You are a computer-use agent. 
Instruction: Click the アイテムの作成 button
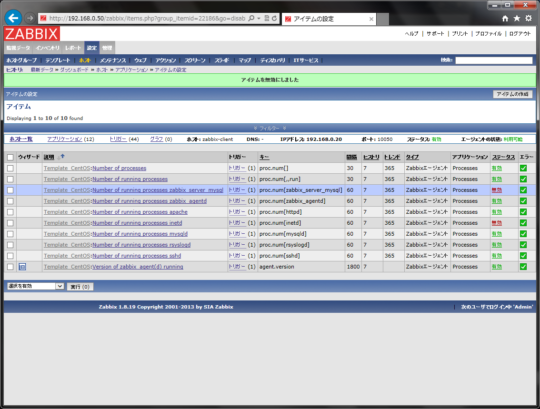512,94
